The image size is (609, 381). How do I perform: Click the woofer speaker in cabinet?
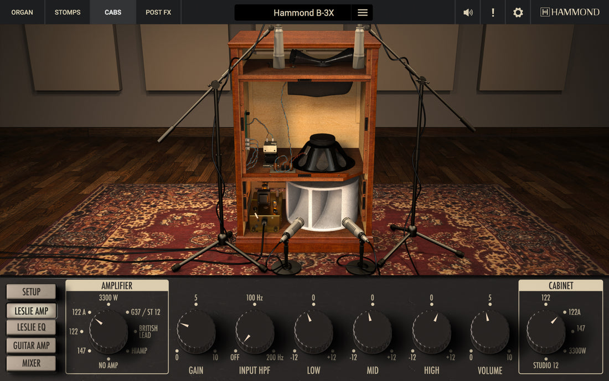tap(323, 154)
